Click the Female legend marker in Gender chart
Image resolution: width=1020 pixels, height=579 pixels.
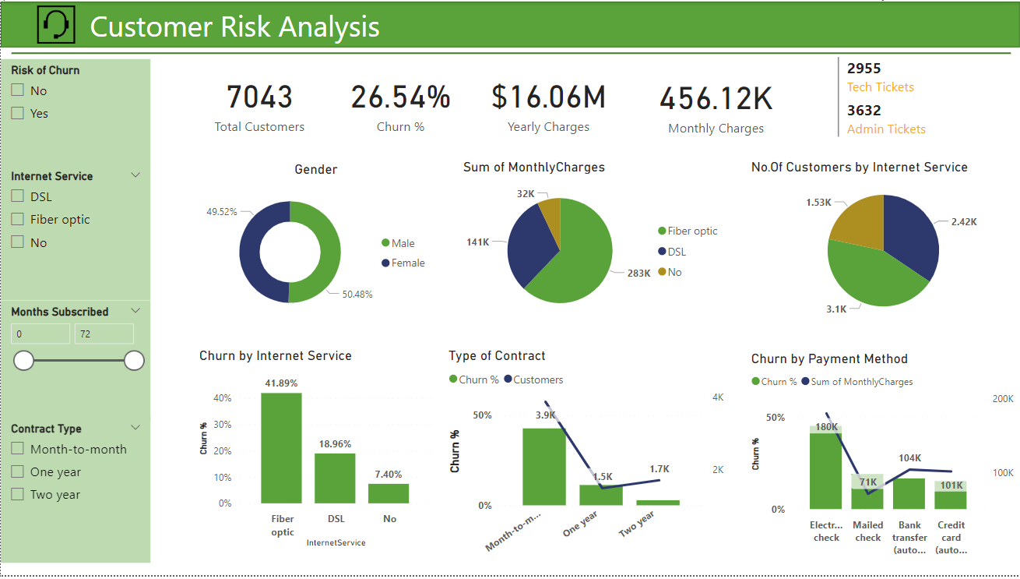(x=387, y=263)
